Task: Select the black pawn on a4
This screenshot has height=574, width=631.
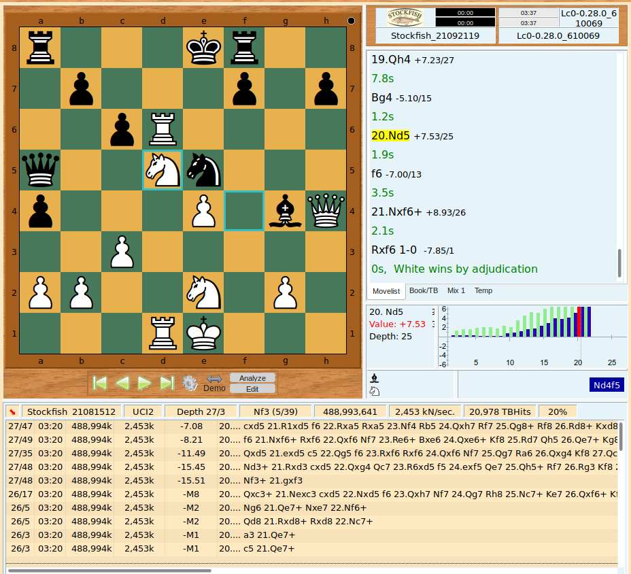Action: click(x=41, y=211)
